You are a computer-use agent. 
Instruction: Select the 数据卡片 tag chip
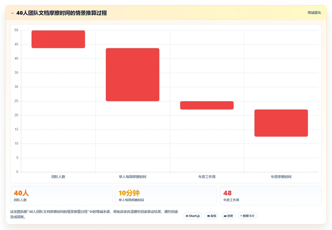click(x=247, y=216)
